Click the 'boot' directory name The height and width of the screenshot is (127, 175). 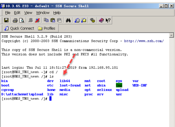coord(5,85)
